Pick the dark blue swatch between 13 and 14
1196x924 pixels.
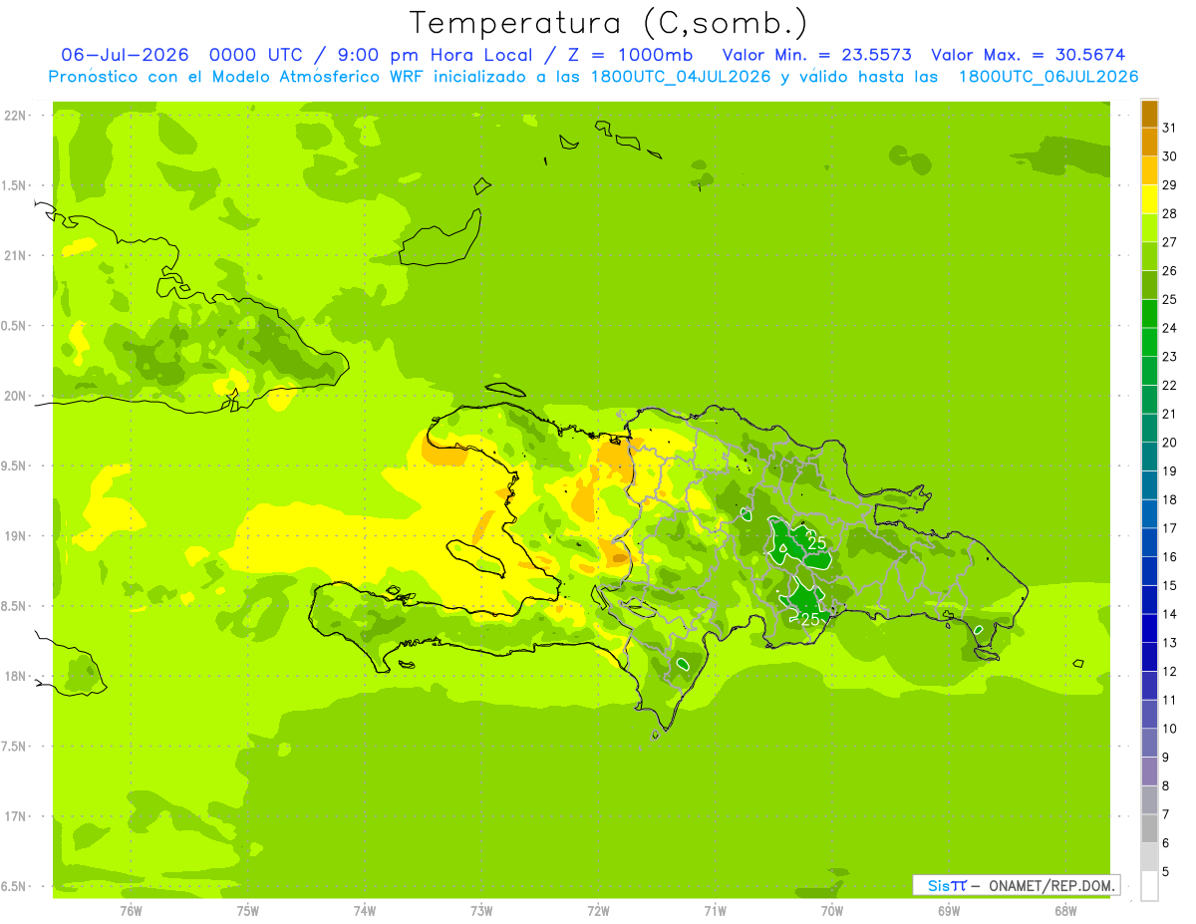(x=1149, y=628)
